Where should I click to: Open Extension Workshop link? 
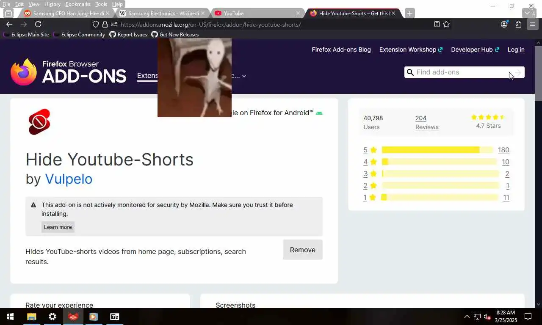tap(411, 50)
